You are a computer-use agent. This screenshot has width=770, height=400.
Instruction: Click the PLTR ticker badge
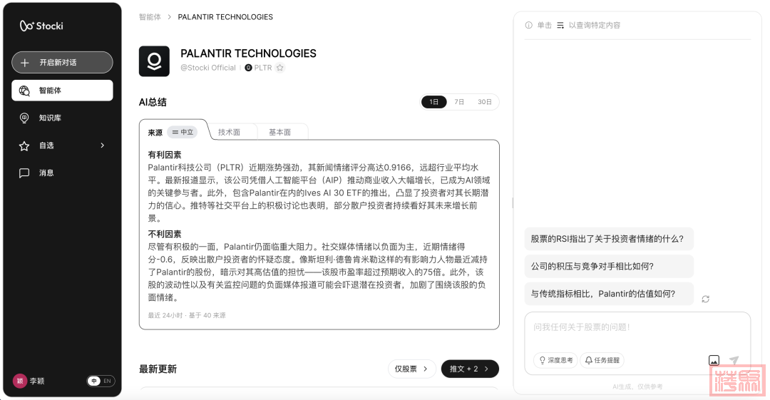click(x=258, y=68)
